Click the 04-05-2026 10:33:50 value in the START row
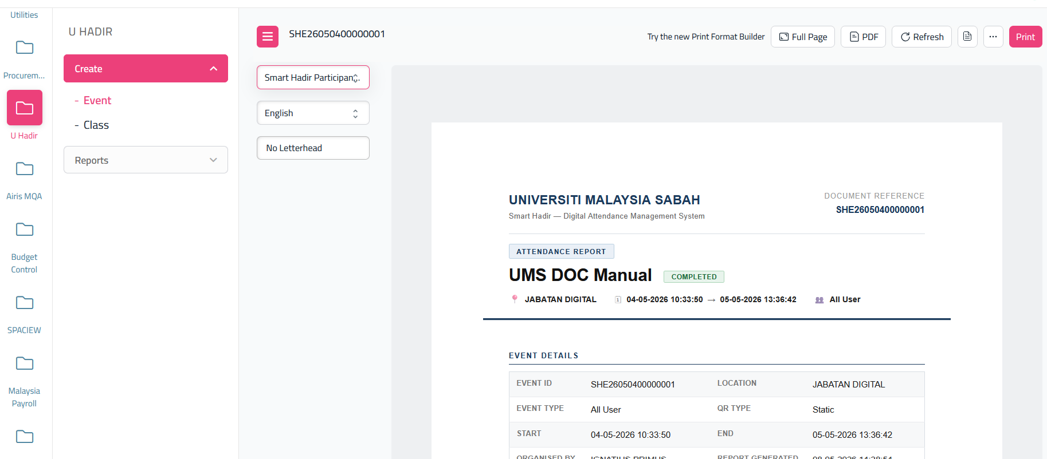The height and width of the screenshot is (459, 1047). click(631, 435)
